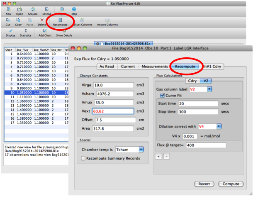Open a file with the Open icon
This screenshot has height=197, width=253.
(19, 11)
